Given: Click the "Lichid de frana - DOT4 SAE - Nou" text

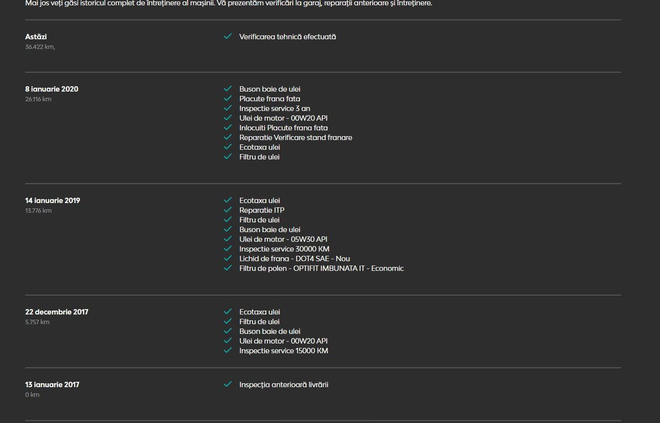Looking at the screenshot, I should [295, 259].
